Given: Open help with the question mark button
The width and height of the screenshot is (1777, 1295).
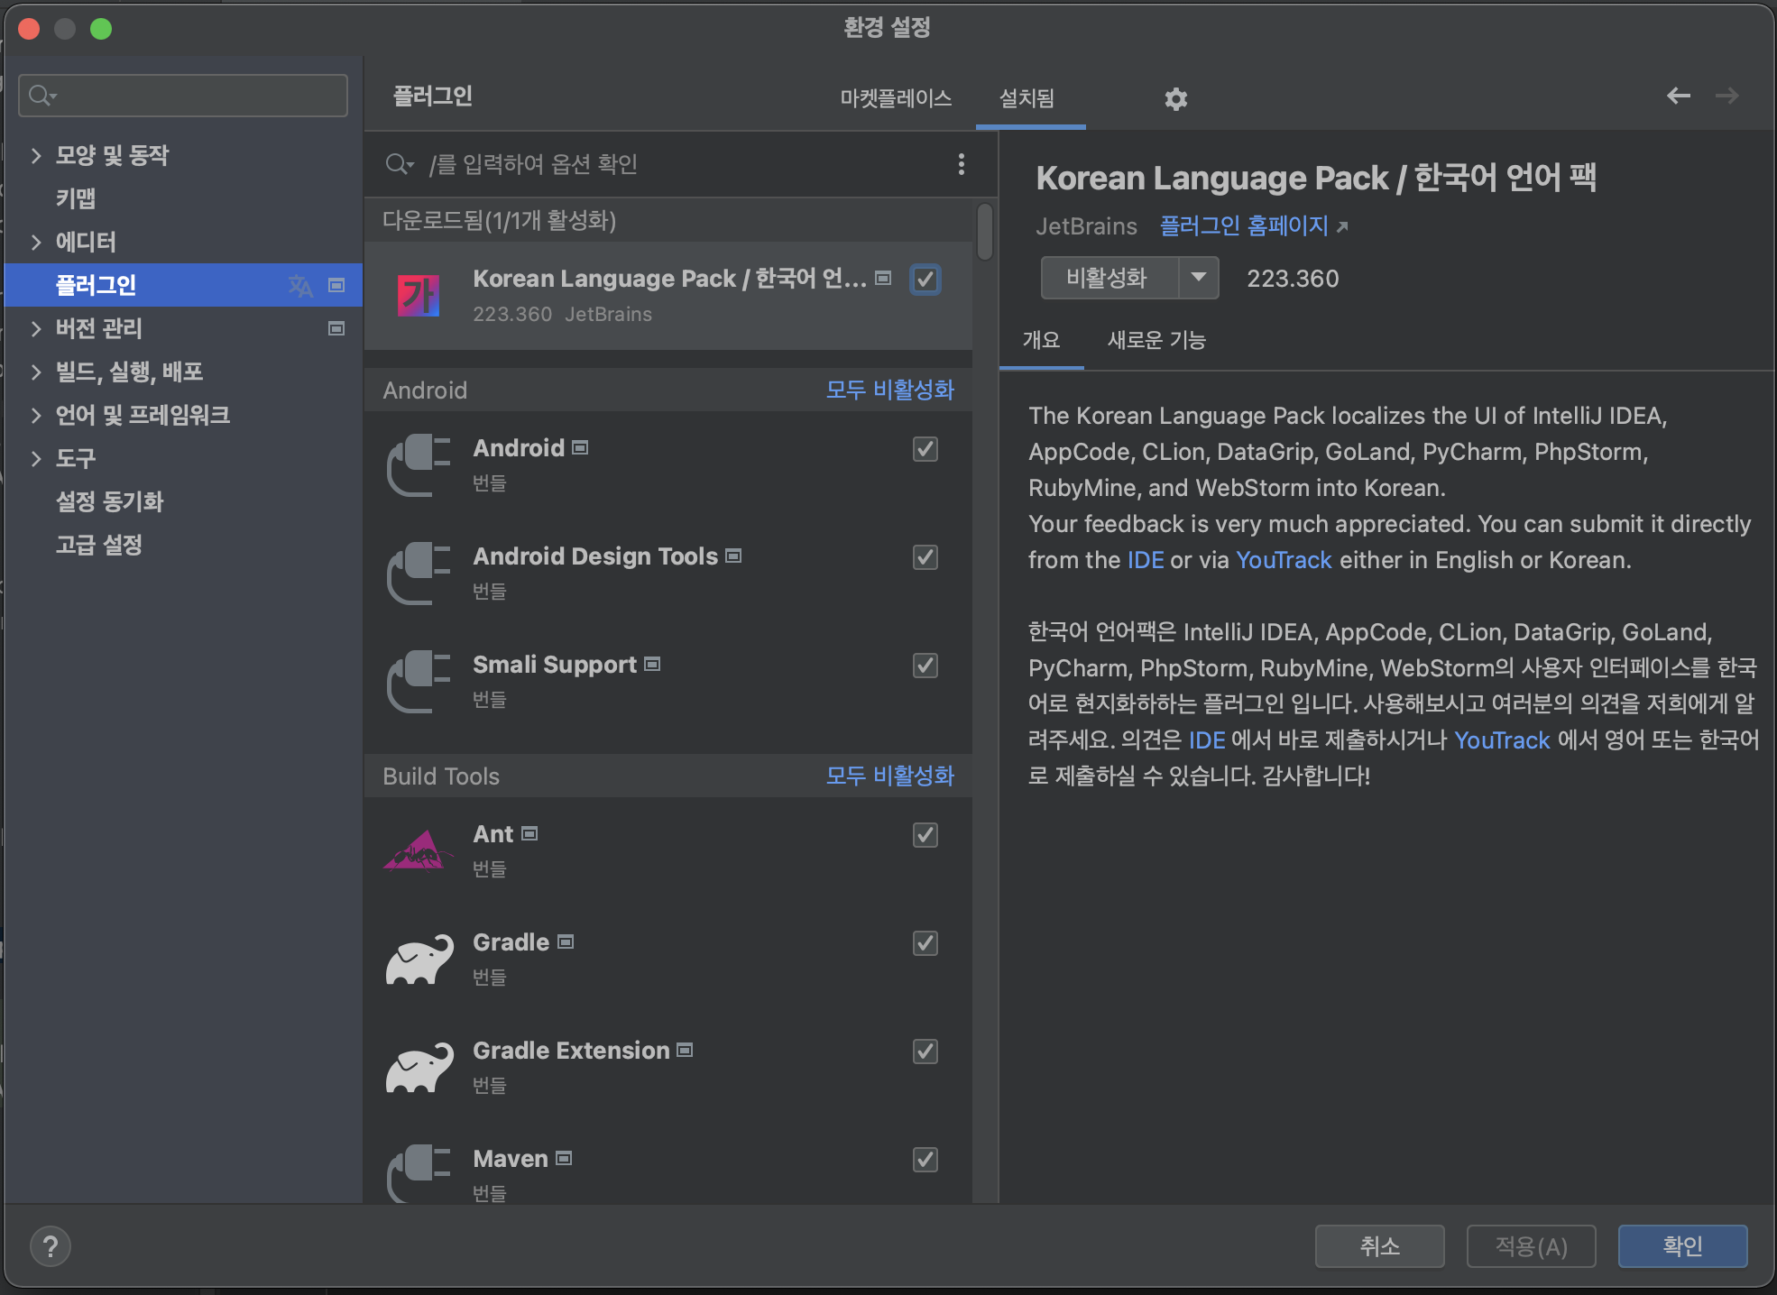Looking at the screenshot, I should coord(51,1246).
